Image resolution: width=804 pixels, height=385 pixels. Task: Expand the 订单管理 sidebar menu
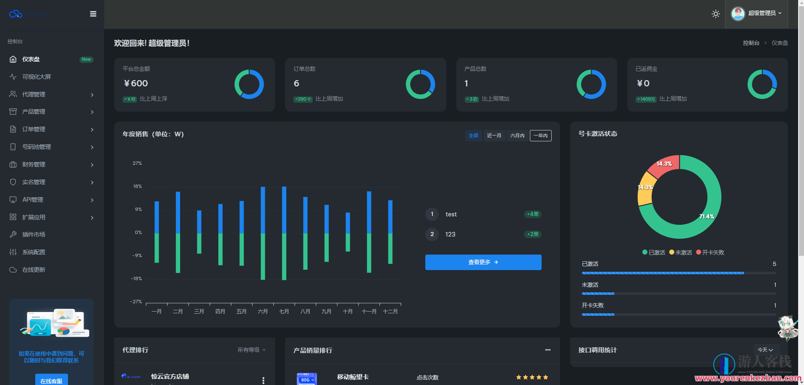[x=51, y=129]
